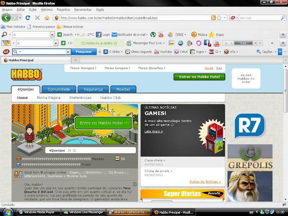288x216 pixels.
Task: Click the uTorrent icon in the toolbar
Action: pyautogui.click(x=153, y=35)
